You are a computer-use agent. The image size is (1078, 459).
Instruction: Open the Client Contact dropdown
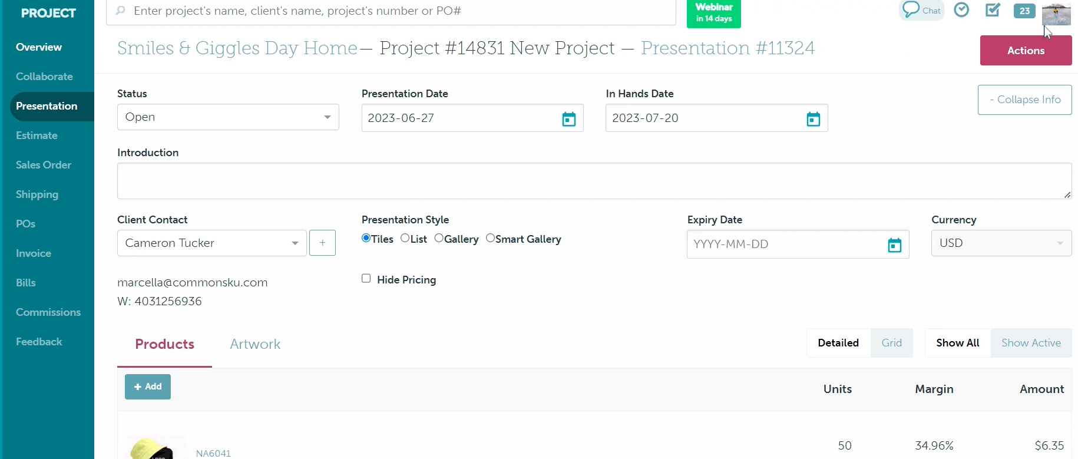click(211, 243)
